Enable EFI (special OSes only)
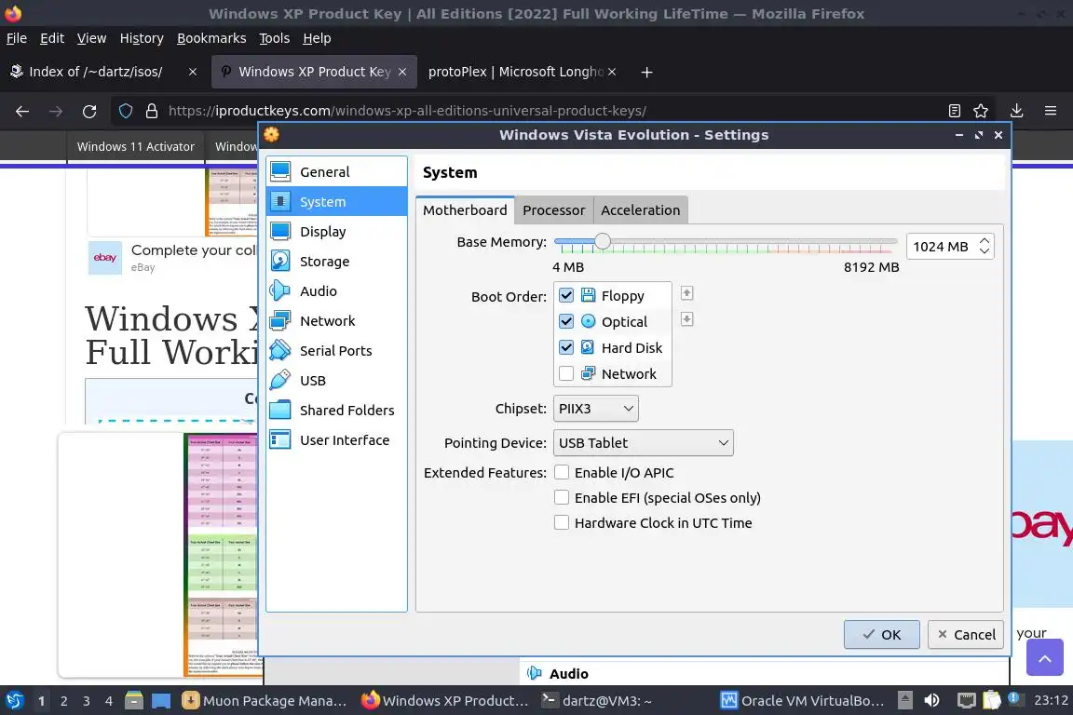 561,497
